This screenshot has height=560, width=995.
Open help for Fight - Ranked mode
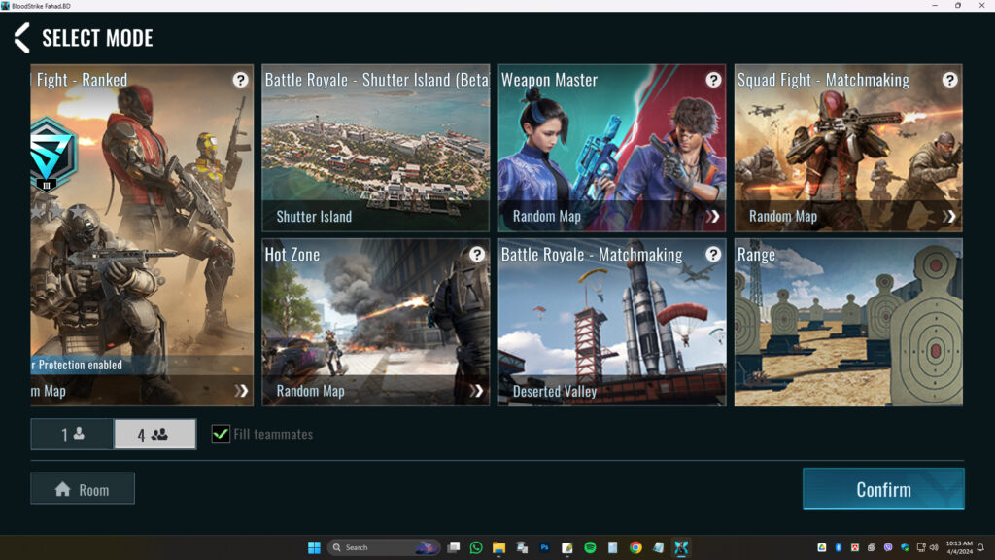pyautogui.click(x=241, y=80)
